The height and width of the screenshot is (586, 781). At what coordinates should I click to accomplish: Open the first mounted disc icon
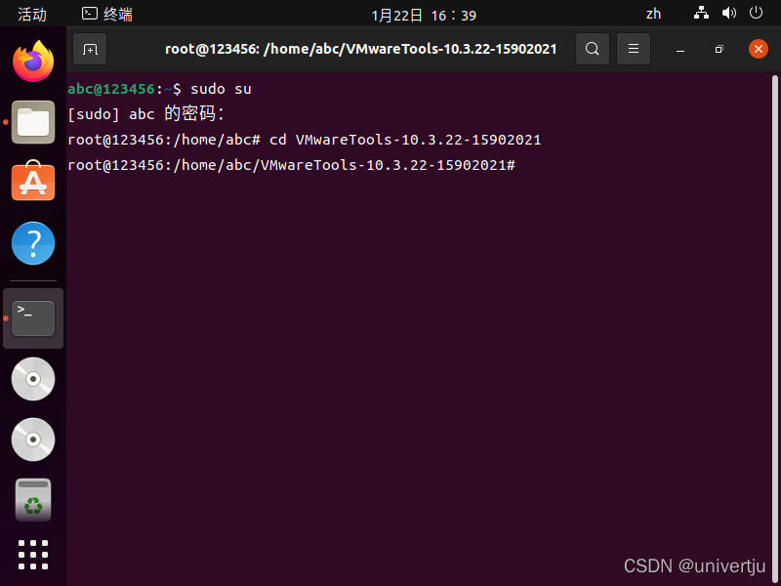[x=33, y=379]
